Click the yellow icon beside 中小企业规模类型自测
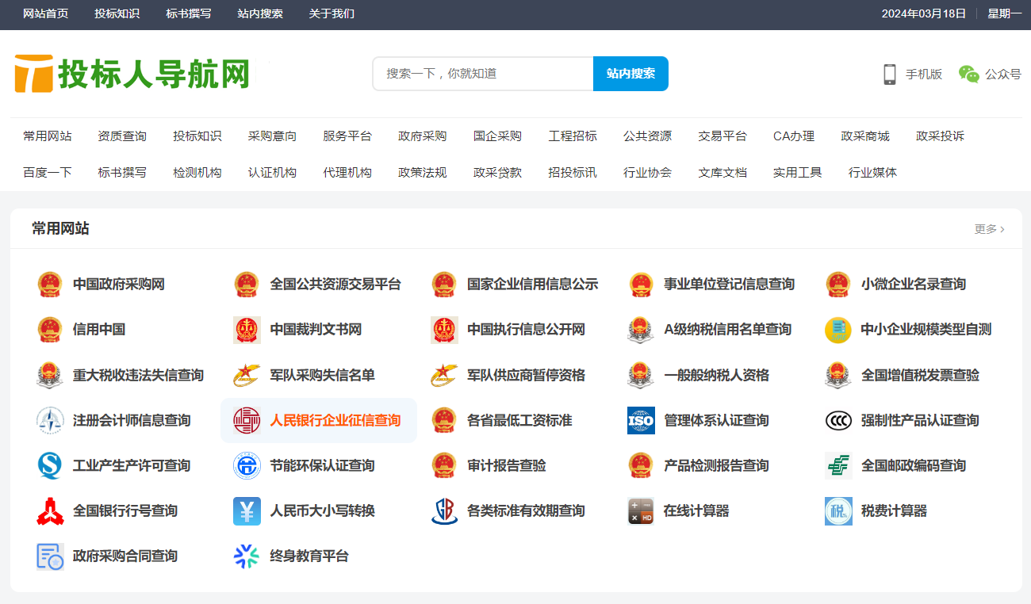 pos(838,330)
